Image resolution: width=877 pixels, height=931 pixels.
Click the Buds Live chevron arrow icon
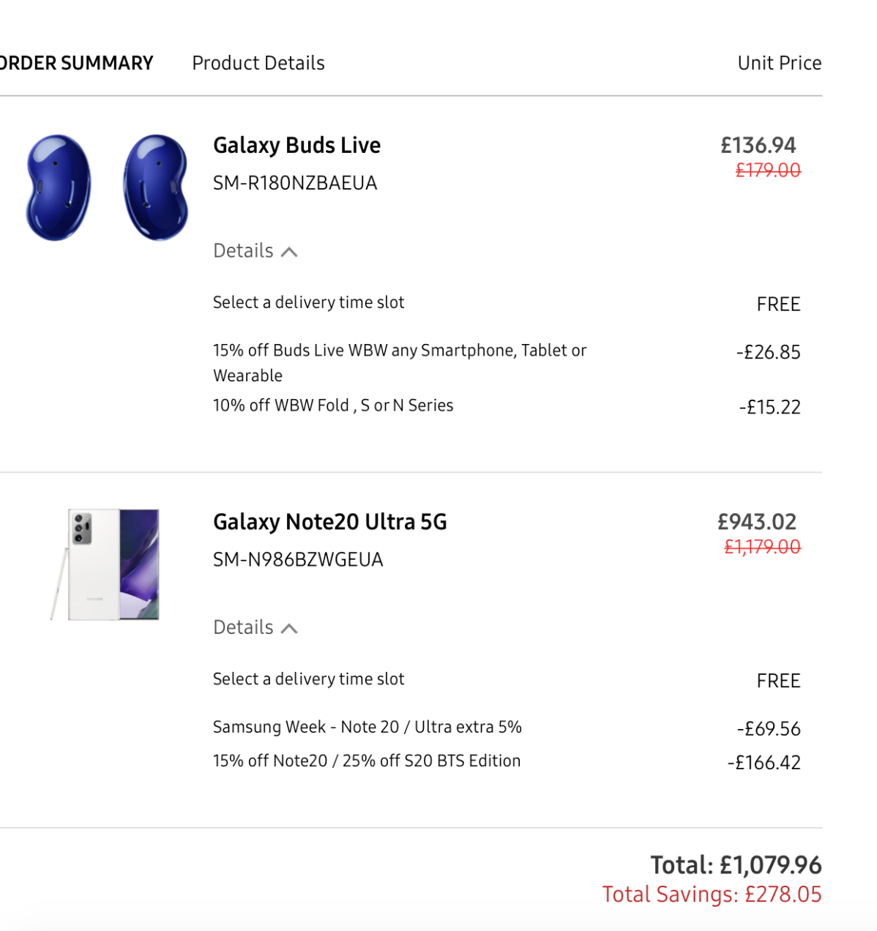[289, 253]
